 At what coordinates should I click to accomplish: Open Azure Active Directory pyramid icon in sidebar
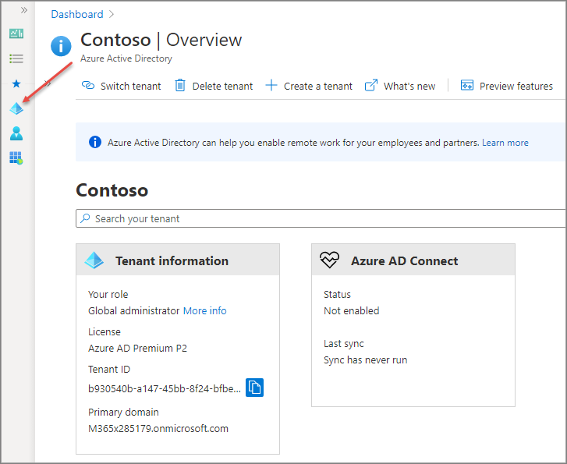point(16,108)
